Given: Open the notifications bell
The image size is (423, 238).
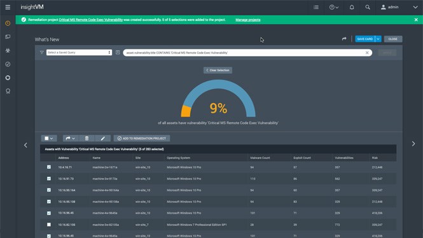Looking at the screenshot, I should (x=352, y=7).
